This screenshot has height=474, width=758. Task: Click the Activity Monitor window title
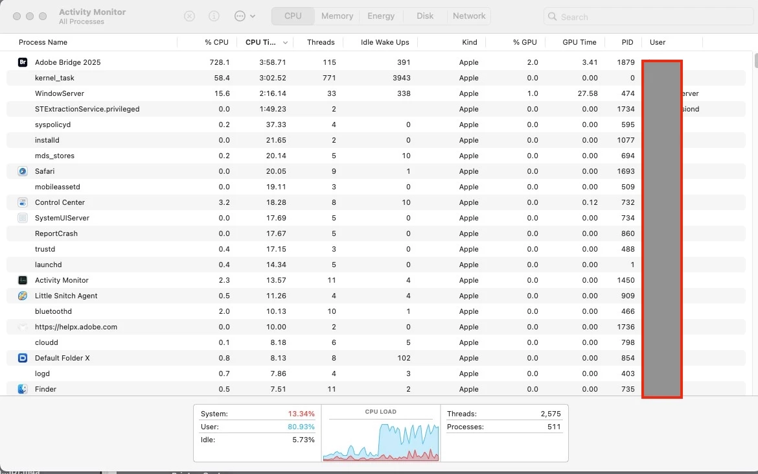pos(93,12)
